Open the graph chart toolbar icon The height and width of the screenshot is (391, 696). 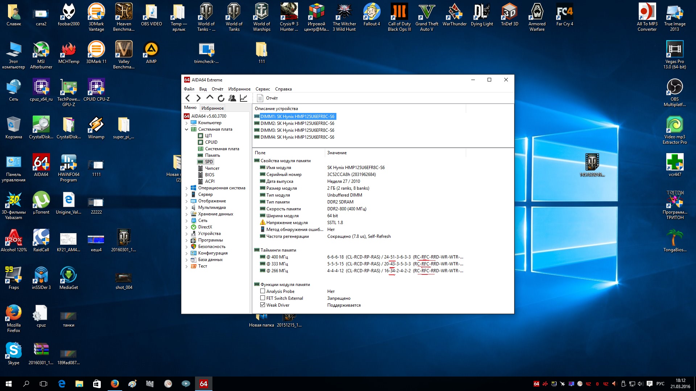pyautogui.click(x=244, y=98)
